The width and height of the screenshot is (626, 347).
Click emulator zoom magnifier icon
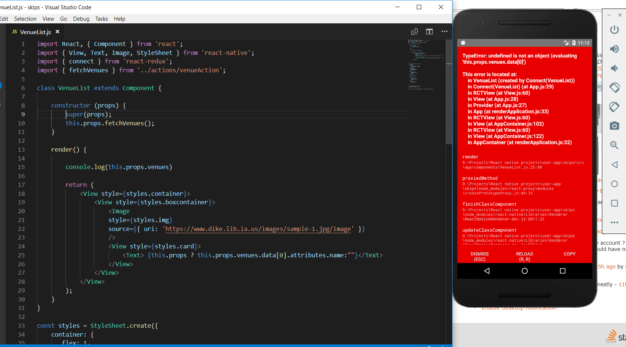pyautogui.click(x=615, y=145)
